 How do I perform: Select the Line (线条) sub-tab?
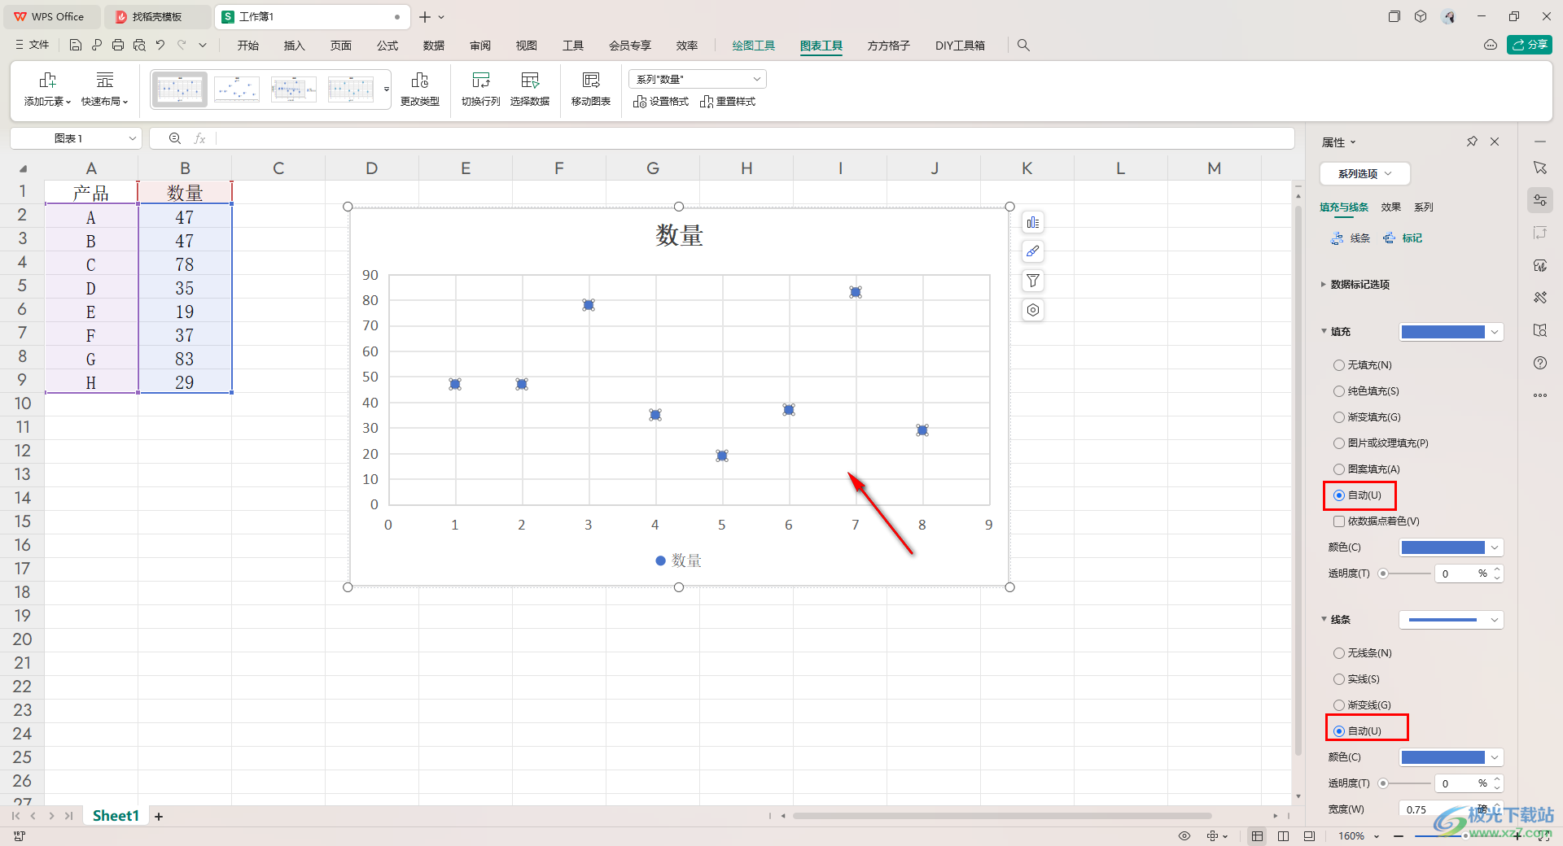pyautogui.click(x=1351, y=238)
